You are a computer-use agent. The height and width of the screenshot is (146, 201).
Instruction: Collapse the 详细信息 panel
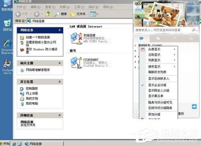point(60,115)
